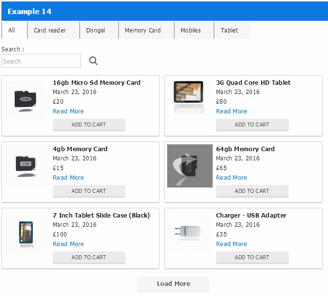328x296 pixels.
Task: Add 3G Quad Core HD Tablet to cart
Action: (x=252, y=125)
